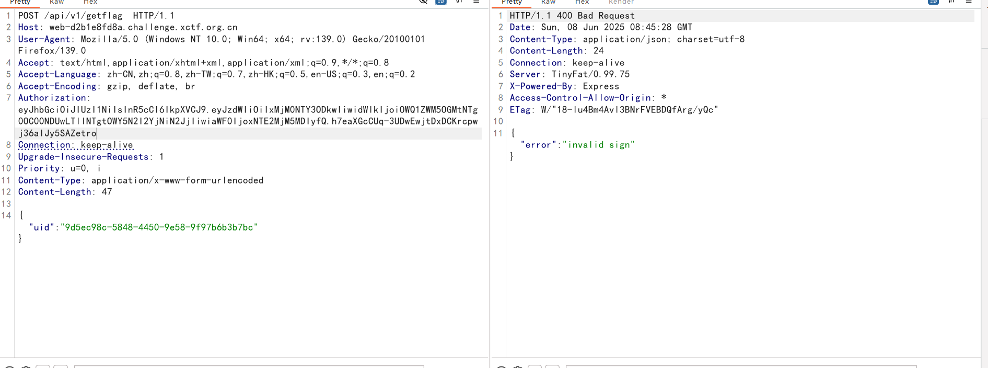This screenshot has height=368, width=988.
Task: Click the Firefox/139.0 continuation line
Action: [52, 51]
